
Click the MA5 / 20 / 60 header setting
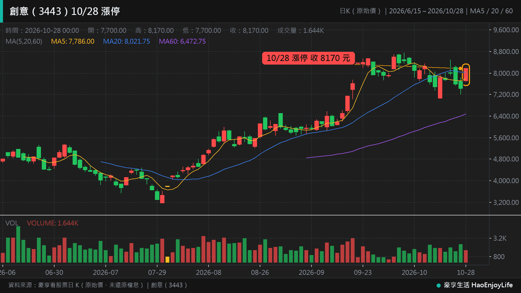point(491,11)
